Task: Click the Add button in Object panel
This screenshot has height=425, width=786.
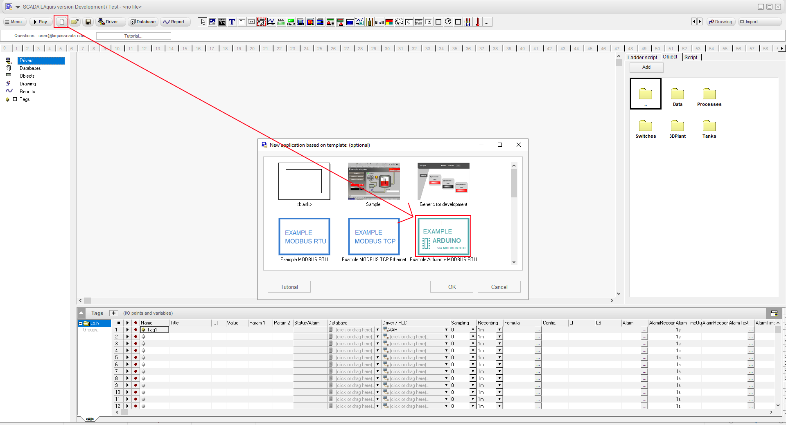Action: (646, 67)
